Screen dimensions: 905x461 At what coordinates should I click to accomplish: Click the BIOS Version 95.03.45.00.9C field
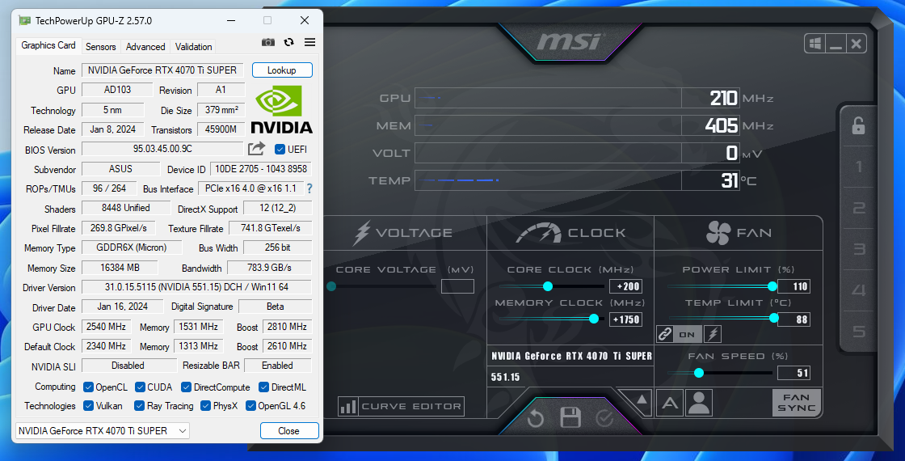point(162,149)
